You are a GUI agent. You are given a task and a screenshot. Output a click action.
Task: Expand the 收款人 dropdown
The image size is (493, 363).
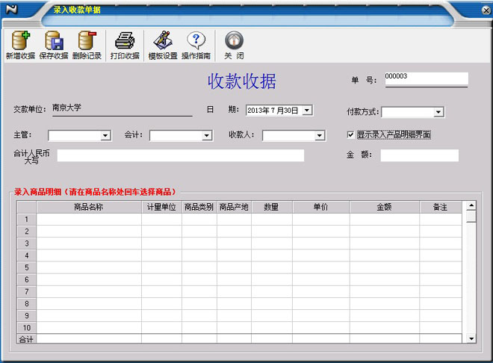pyautogui.click(x=320, y=136)
